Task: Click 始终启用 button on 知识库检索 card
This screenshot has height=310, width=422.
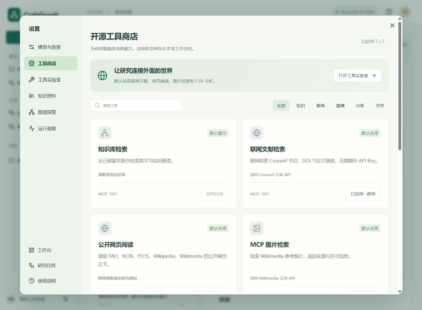Action: point(215,194)
